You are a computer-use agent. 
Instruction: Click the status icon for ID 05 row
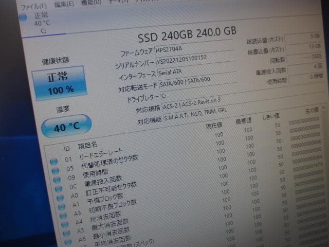pos(56,171)
